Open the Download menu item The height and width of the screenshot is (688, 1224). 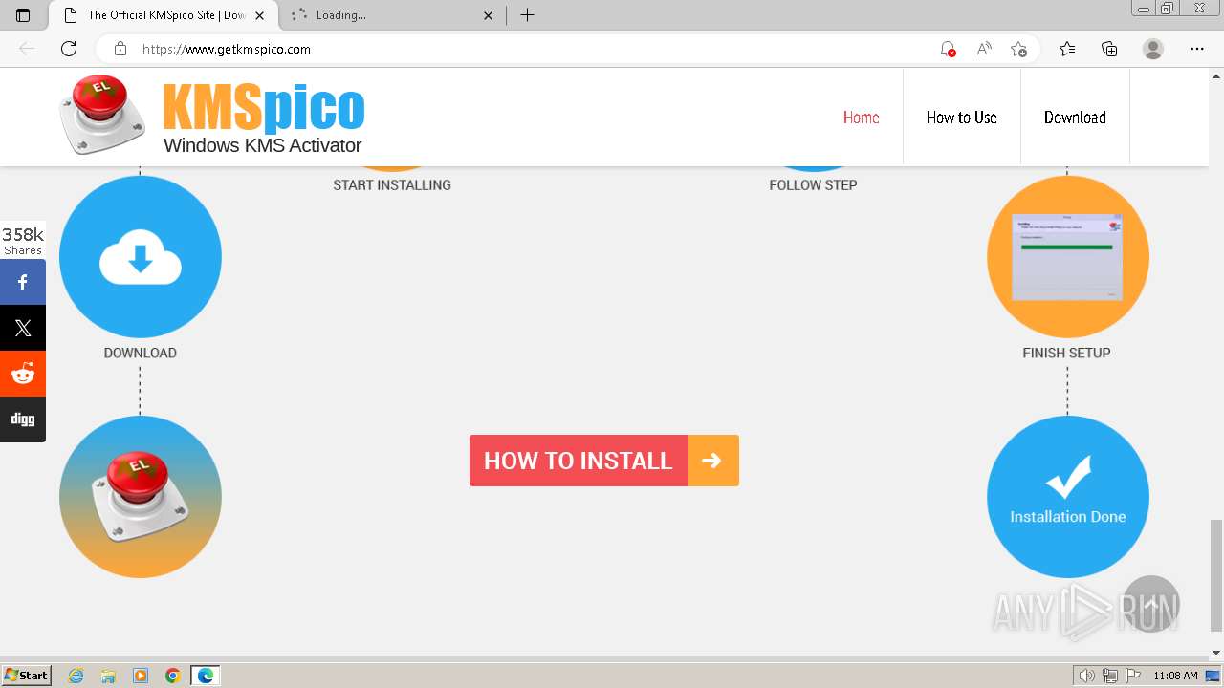point(1075,118)
